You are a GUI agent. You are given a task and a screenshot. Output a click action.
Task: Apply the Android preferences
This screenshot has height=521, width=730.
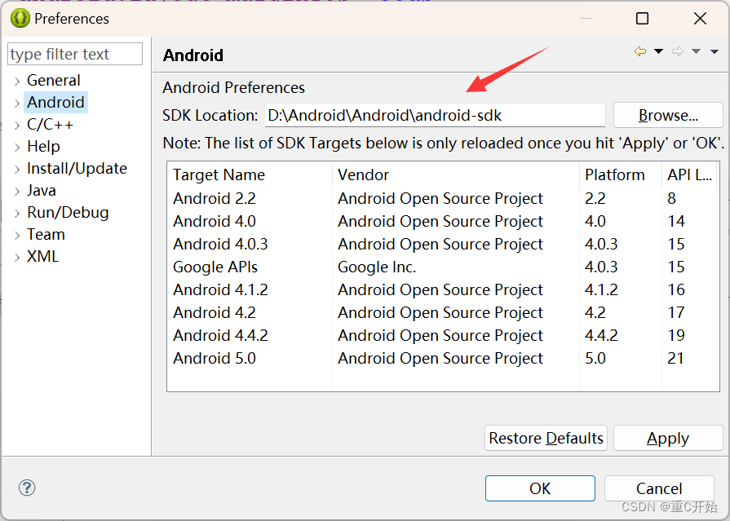667,438
